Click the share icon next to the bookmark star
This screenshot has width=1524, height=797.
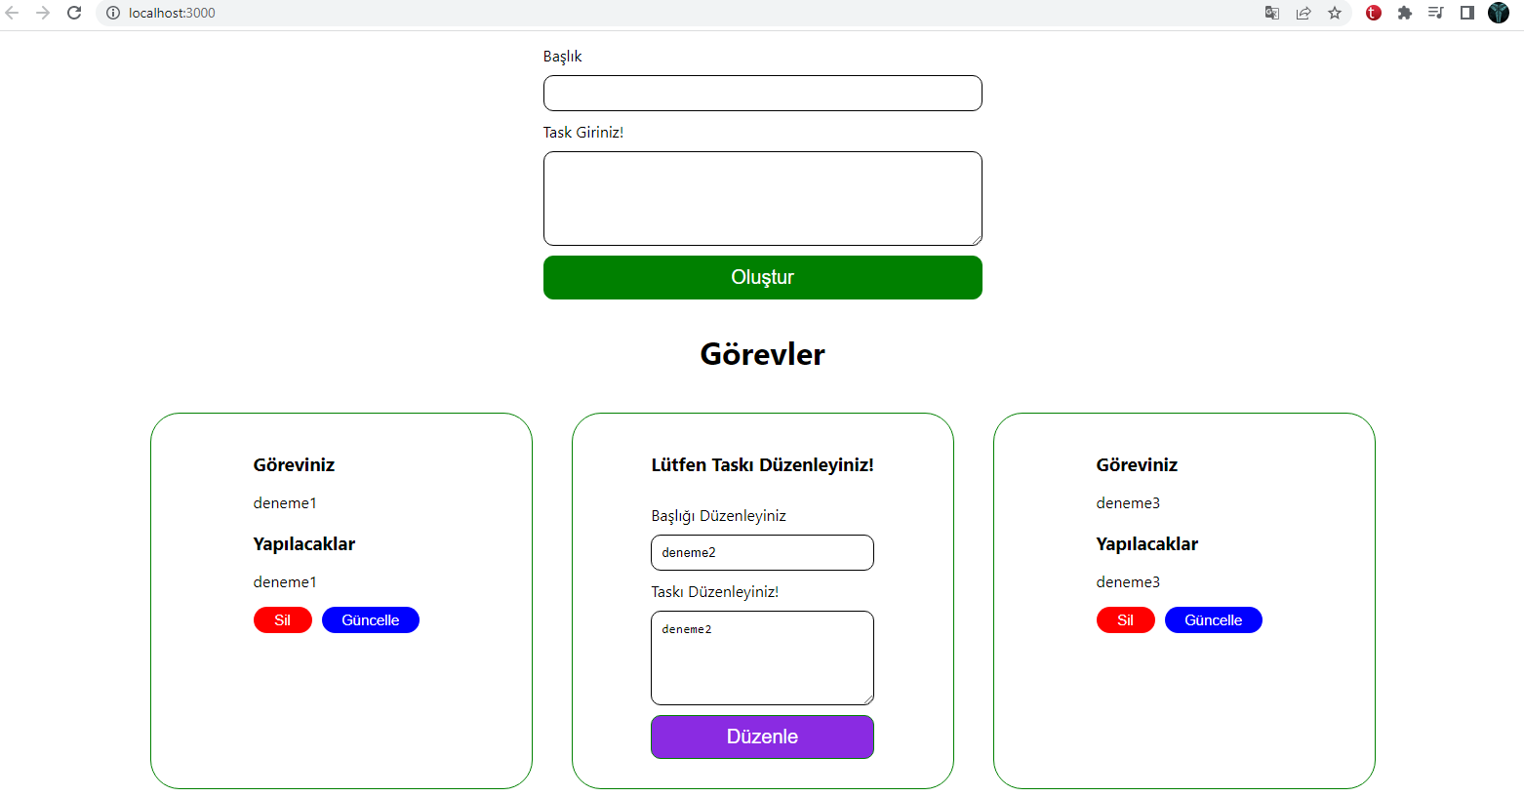coord(1303,13)
